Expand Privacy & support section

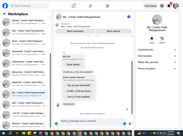[x=157, y=69]
